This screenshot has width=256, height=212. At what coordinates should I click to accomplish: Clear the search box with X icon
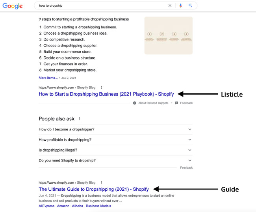[x=170, y=6]
